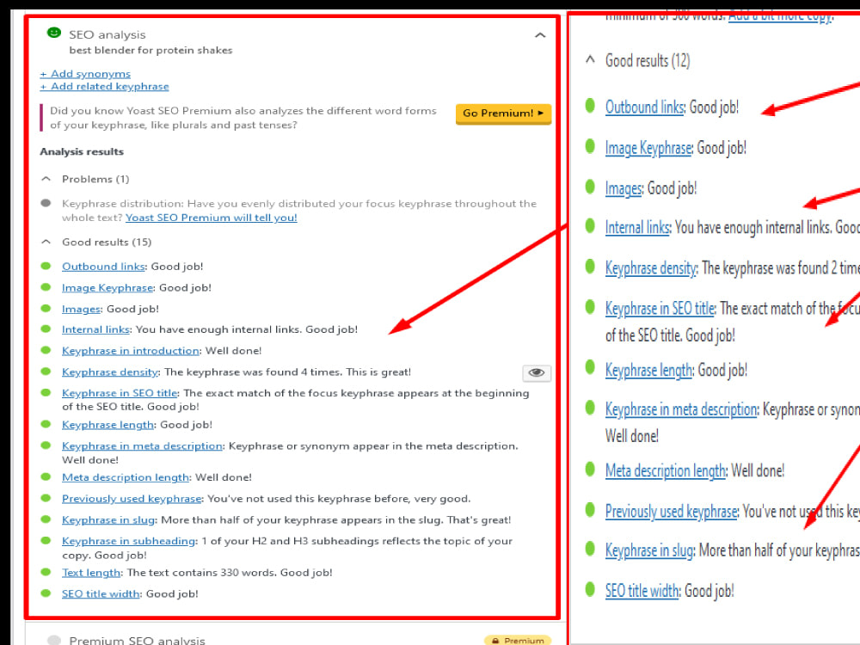This screenshot has width=860, height=645.
Task: Open Keyphrase in meta description link, left panel
Action: coord(142,445)
